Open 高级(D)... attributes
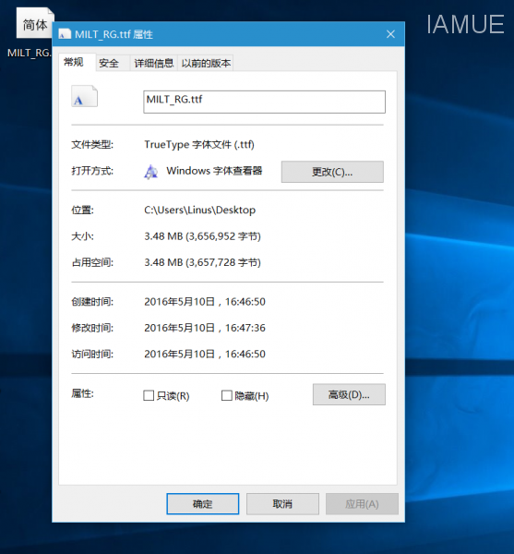The height and width of the screenshot is (554, 514). (349, 394)
